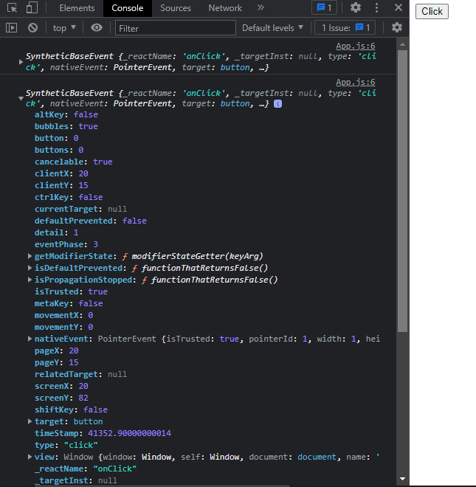The width and height of the screenshot is (476, 487).
Task: Clear the console log
Action: pyautogui.click(x=32, y=28)
